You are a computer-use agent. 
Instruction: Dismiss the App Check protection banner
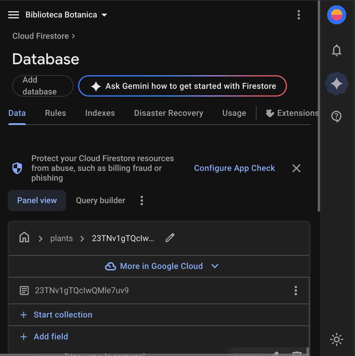click(296, 168)
